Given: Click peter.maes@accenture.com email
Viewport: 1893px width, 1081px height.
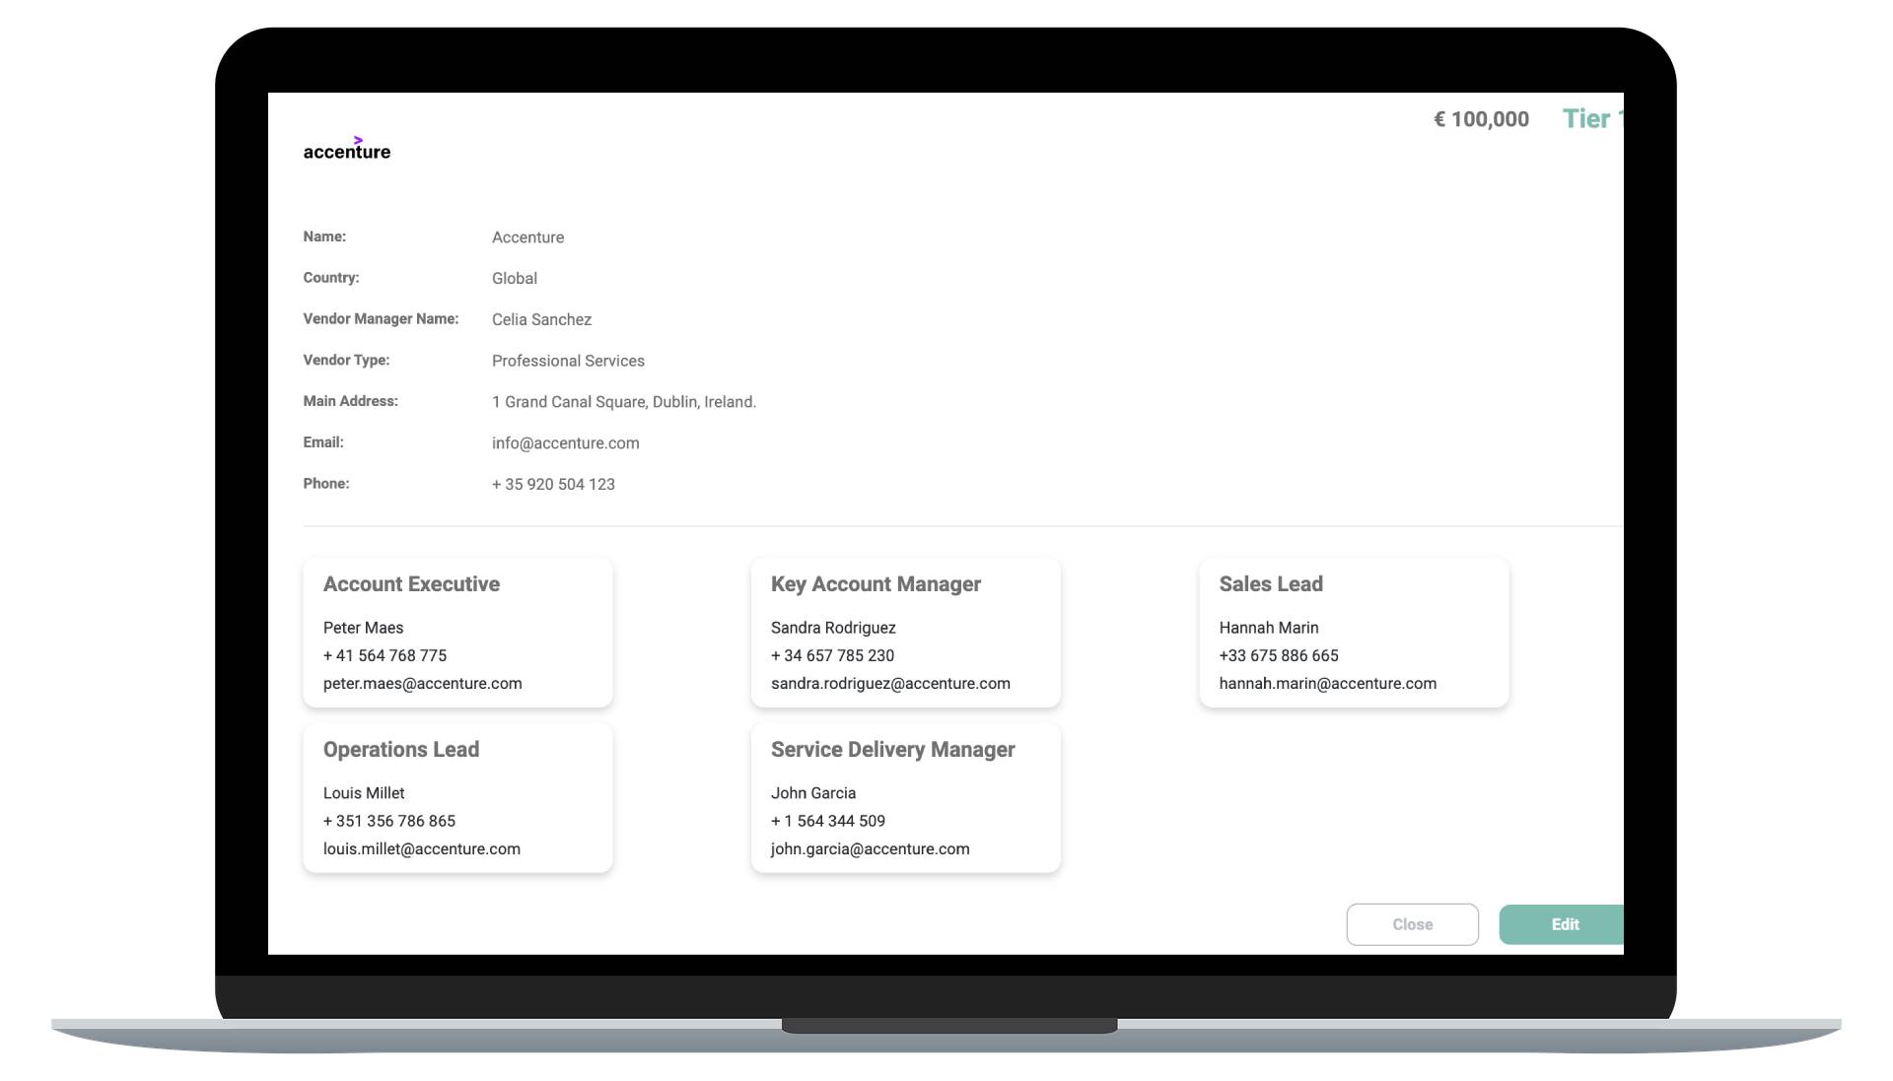Looking at the screenshot, I should [x=422, y=684].
